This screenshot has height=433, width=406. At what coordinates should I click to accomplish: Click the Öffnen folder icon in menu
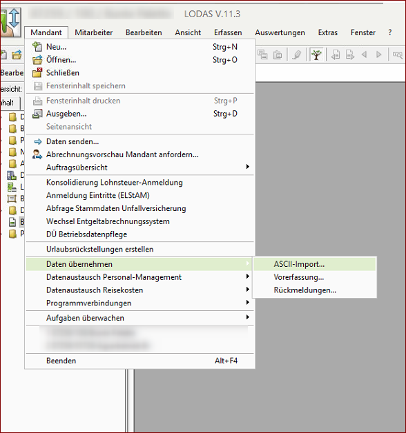(x=37, y=60)
